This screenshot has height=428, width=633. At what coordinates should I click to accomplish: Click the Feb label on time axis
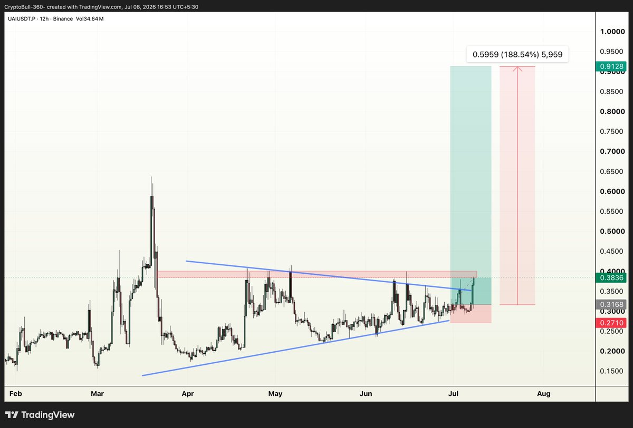pyautogui.click(x=16, y=393)
